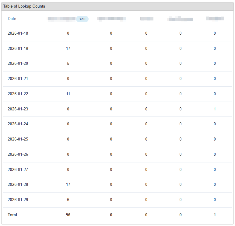The image size is (235, 226).
Task: Click the 'Table of Lookup Counts' title
Action: 24,6
